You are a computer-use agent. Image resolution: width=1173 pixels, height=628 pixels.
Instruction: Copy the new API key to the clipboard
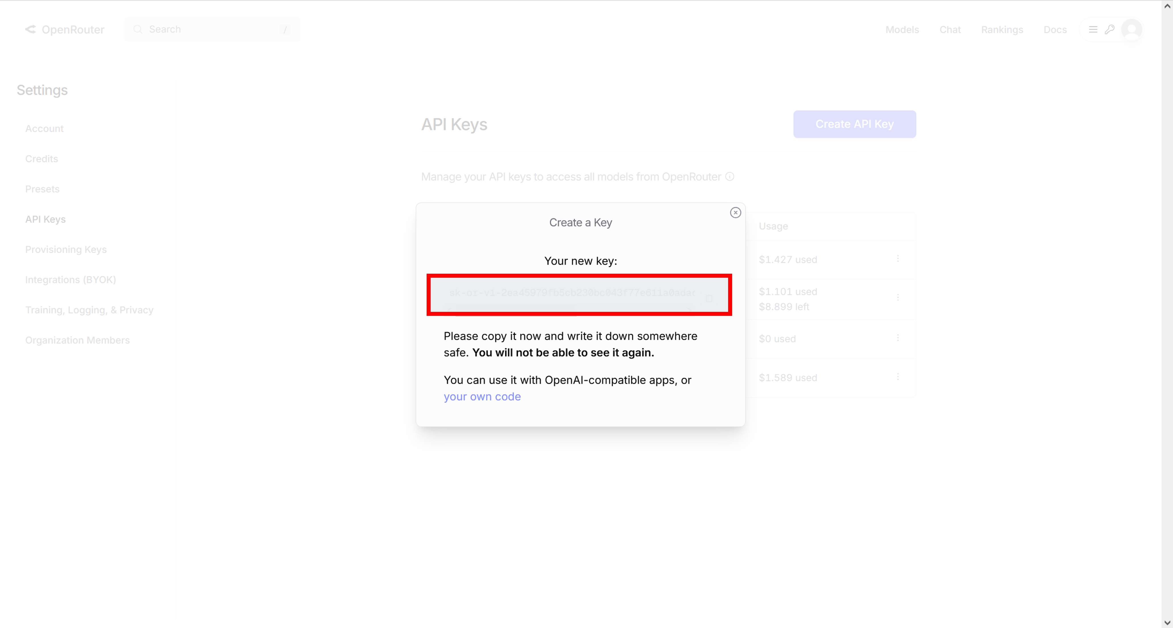pos(708,298)
